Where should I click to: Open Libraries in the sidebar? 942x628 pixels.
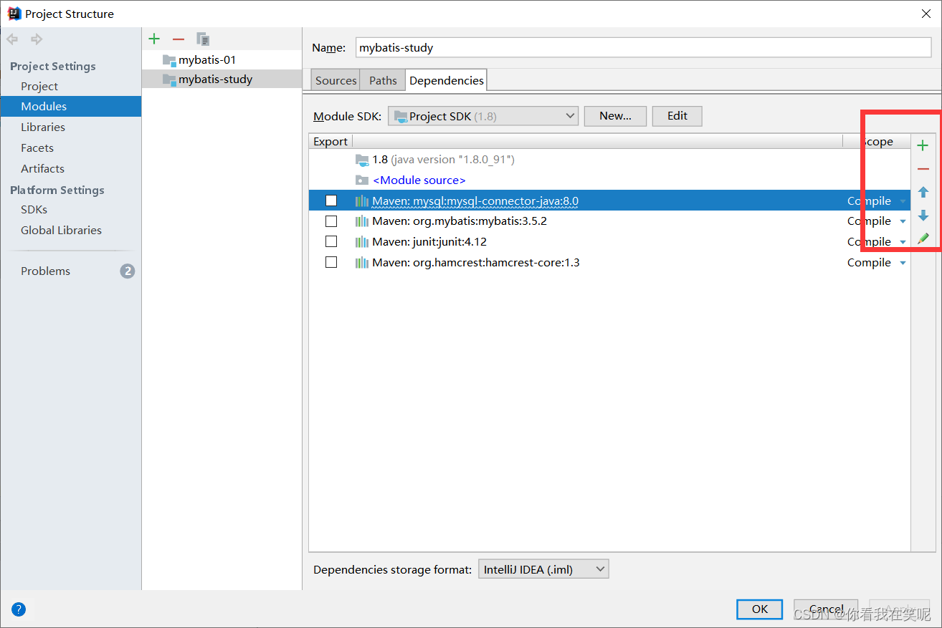(x=43, y=127)
